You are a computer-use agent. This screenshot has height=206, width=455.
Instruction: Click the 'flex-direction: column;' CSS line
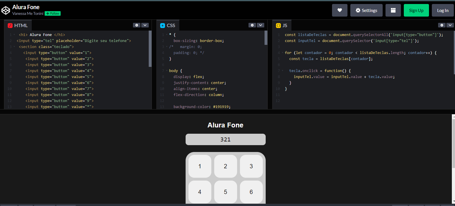click(x=199, y=95)
